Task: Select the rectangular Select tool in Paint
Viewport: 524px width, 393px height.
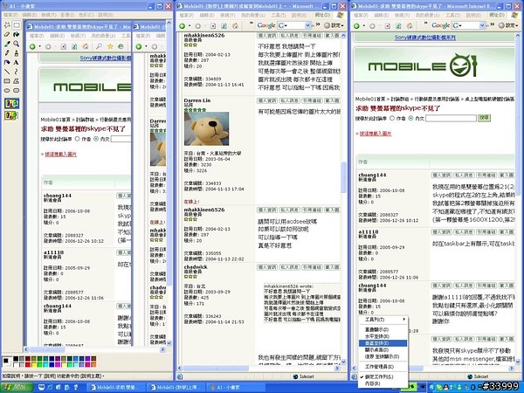Action: (16, 25)
